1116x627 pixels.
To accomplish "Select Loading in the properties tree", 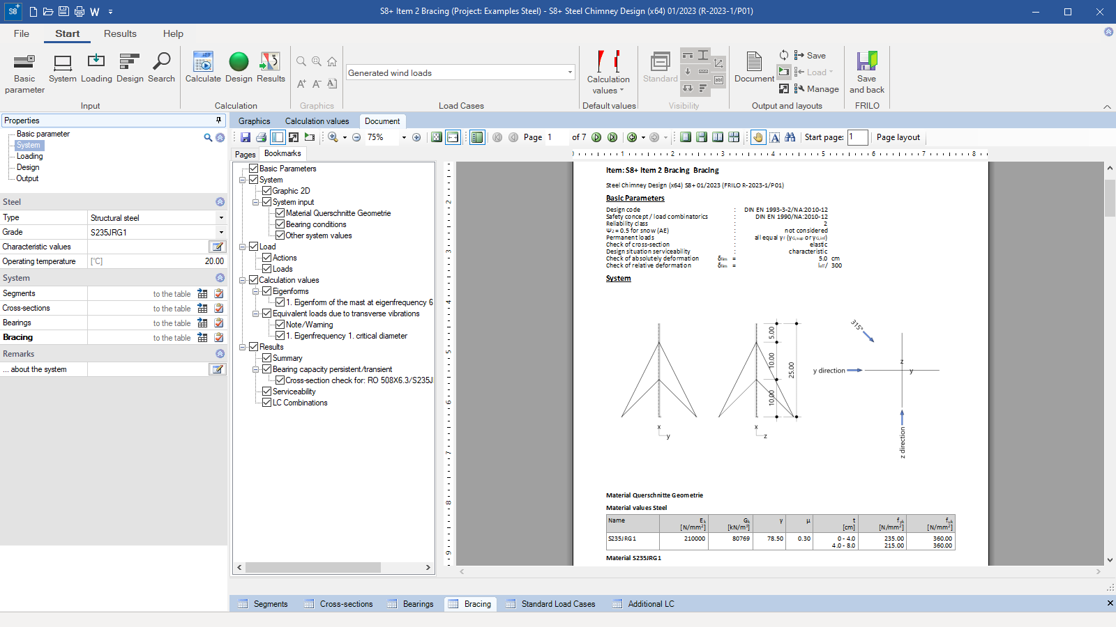I will (29, 156).
